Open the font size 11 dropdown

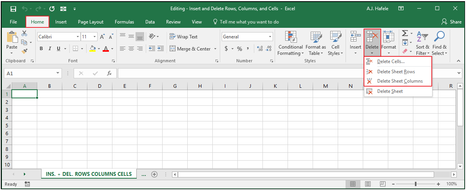click(x=95, y=37)
